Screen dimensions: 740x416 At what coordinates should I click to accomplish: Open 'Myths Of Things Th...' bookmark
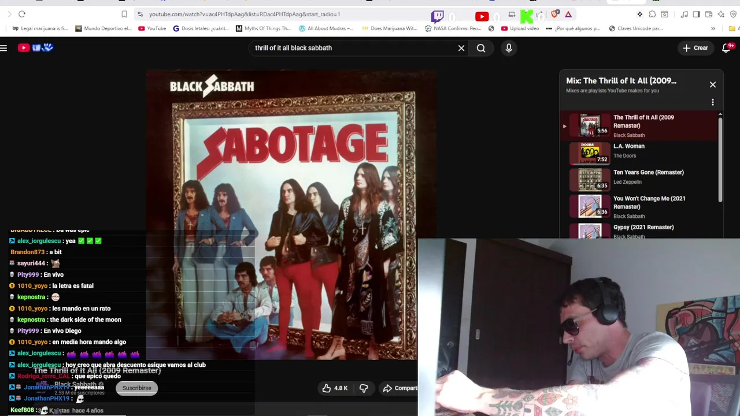click(x=263, y=28)
